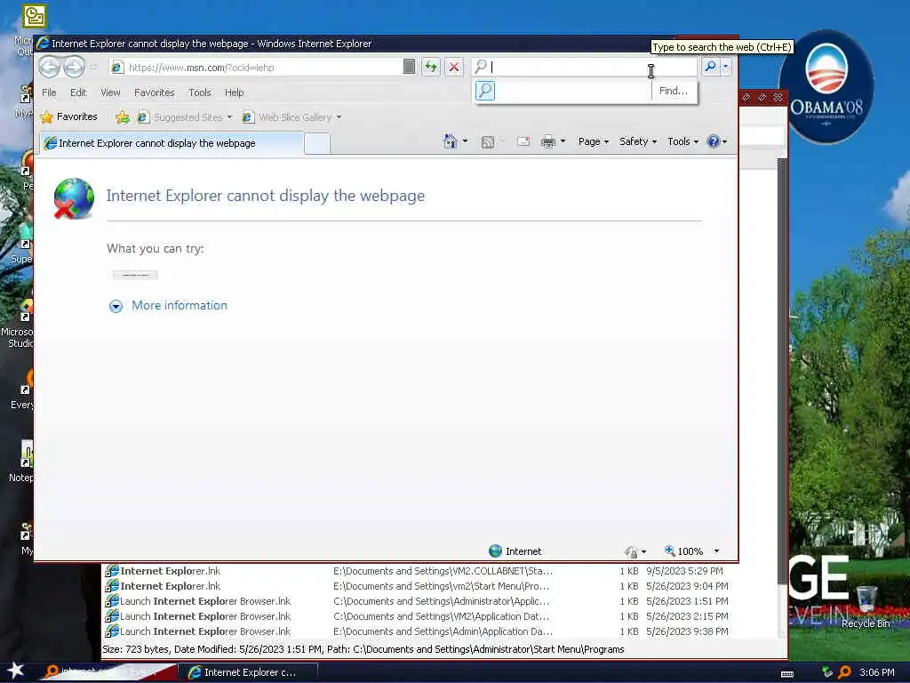The image size is (910, 683).
Task: Click the search provider icon in the search dropdown
Action: point(485,91)
